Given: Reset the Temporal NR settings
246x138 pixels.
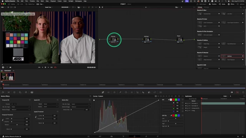Looking at the screenshot, I should click(x=30, y=100).
